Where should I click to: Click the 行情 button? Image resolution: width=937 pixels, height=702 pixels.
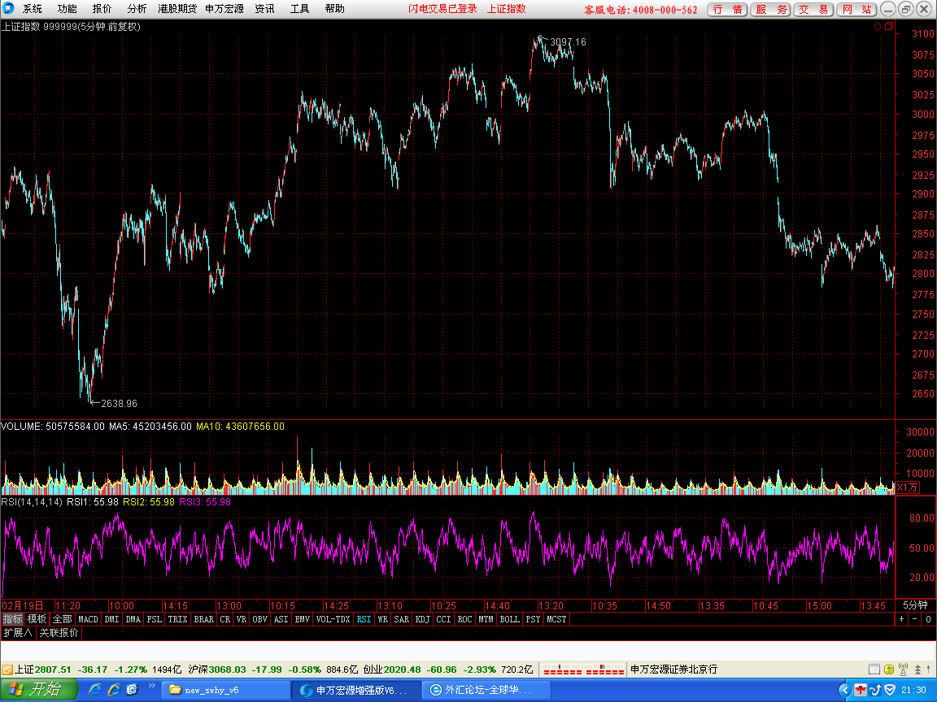coord(727,9)
